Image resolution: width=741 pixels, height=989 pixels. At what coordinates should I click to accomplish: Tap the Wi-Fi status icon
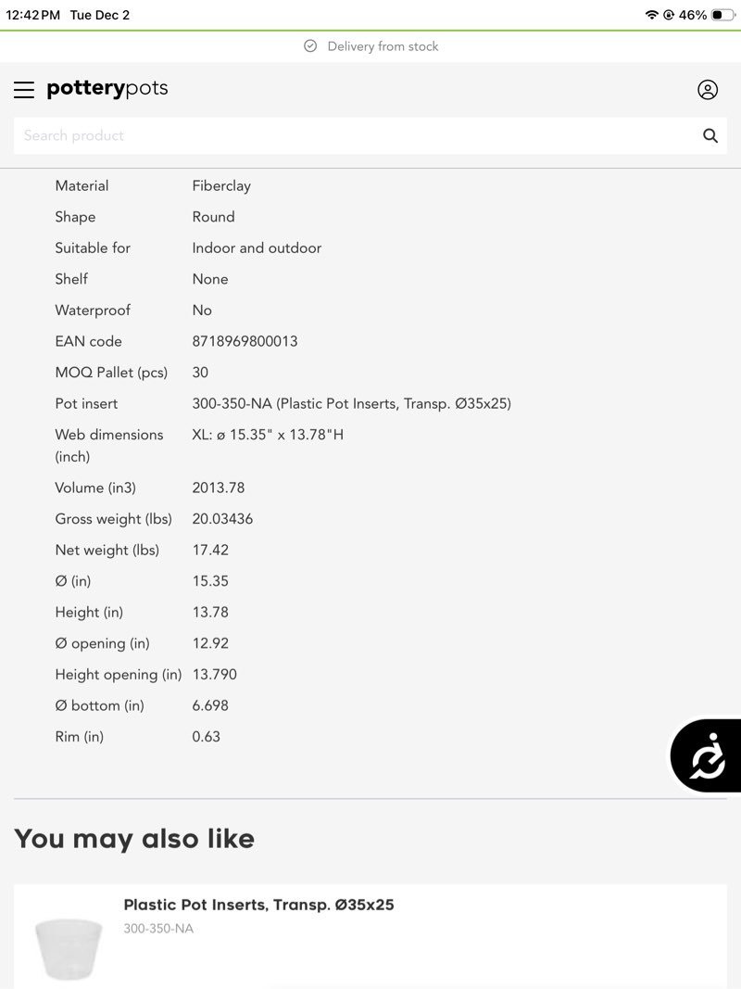coord(651,15)
